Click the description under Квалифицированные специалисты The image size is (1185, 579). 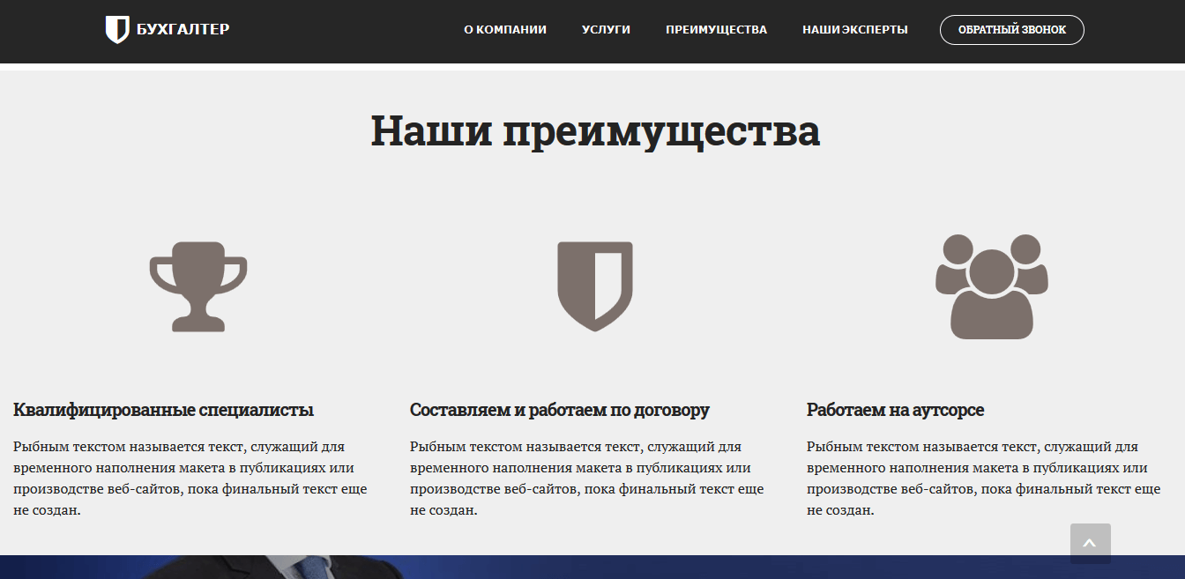190,479
